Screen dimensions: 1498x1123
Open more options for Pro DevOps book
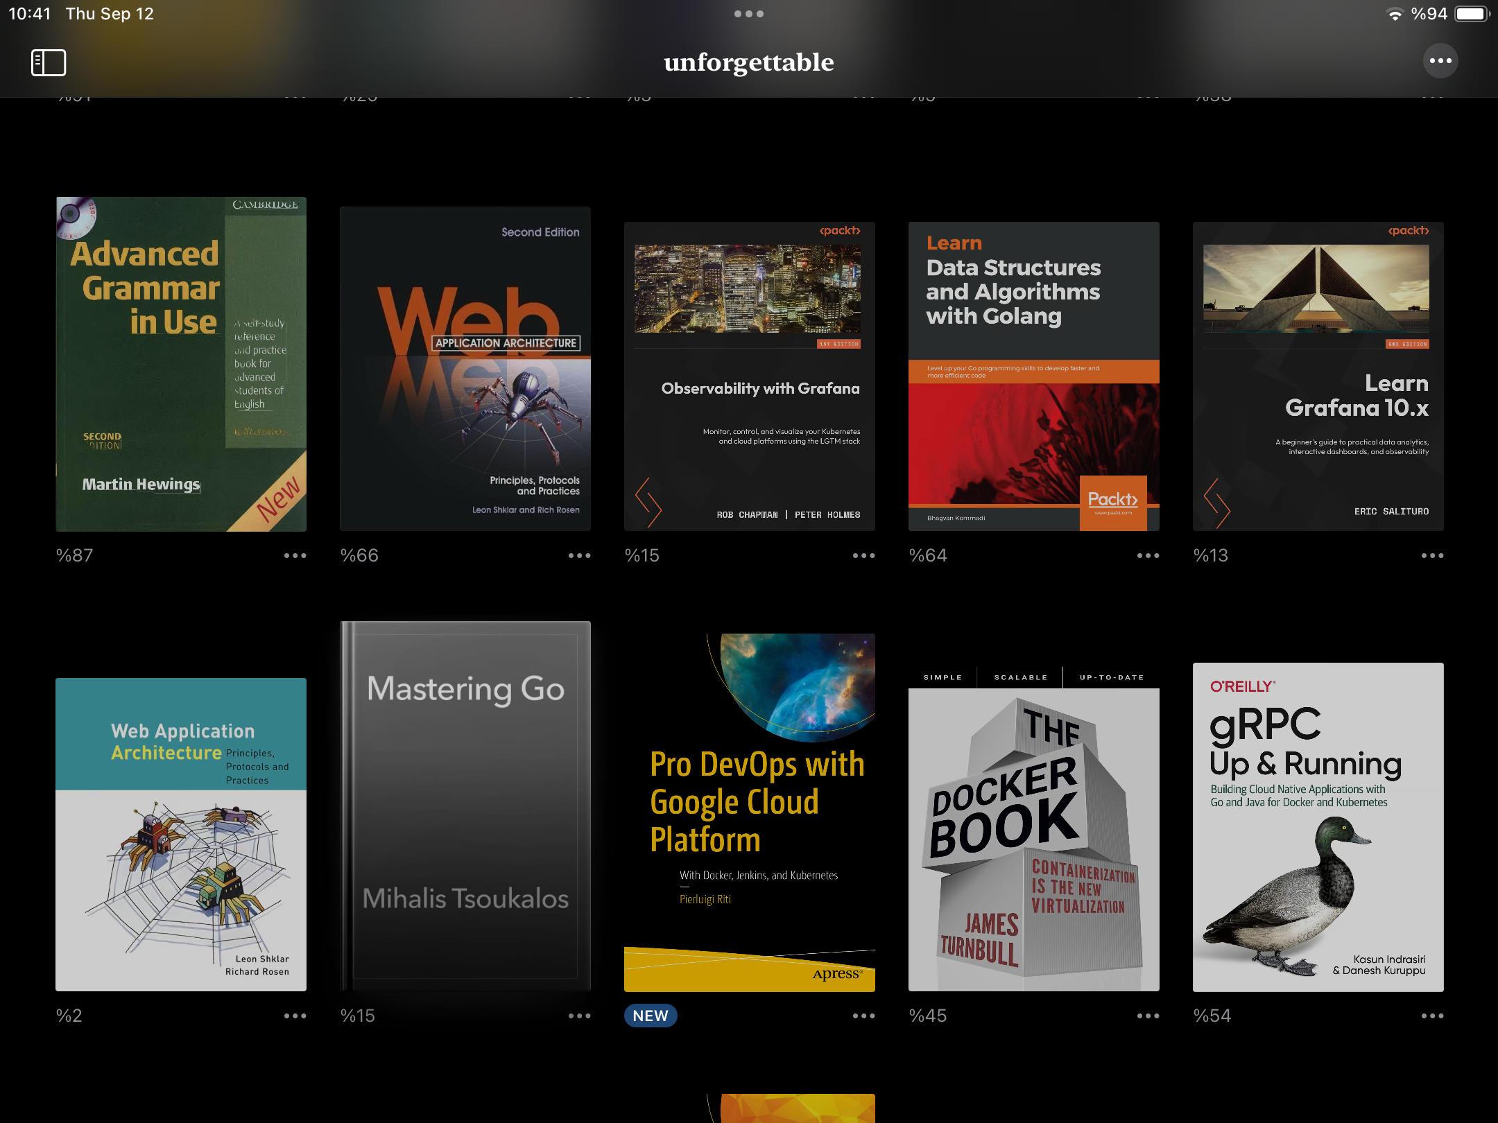(x=863, y=1016)
